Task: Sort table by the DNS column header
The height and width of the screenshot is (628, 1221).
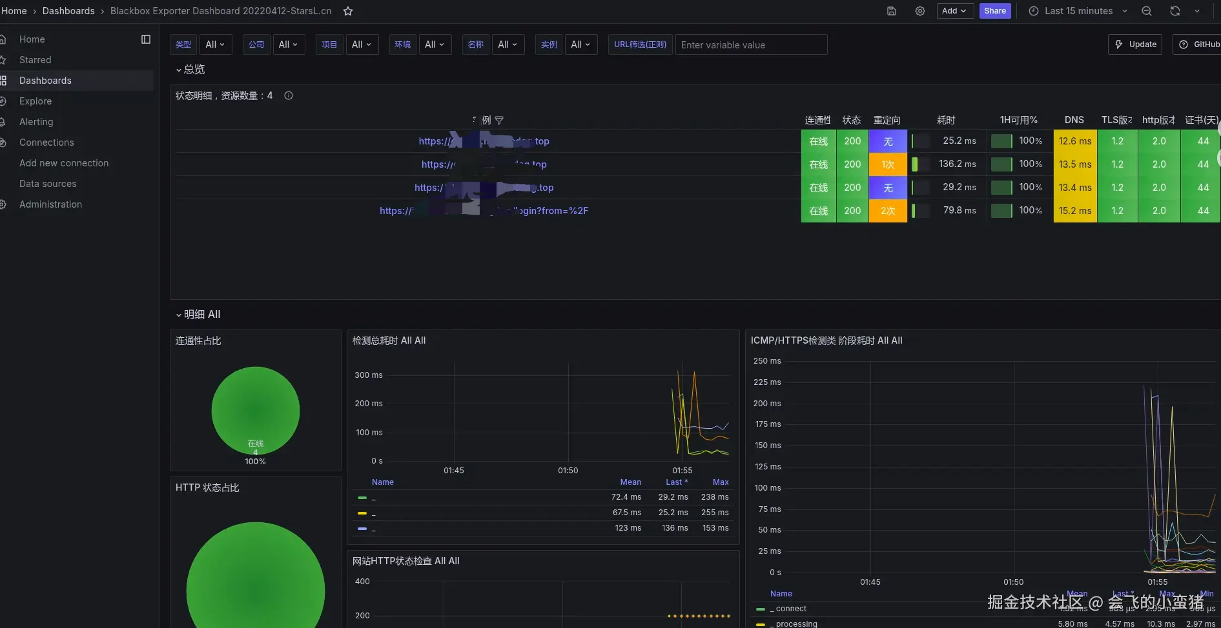Action: tap(1074, 121)
